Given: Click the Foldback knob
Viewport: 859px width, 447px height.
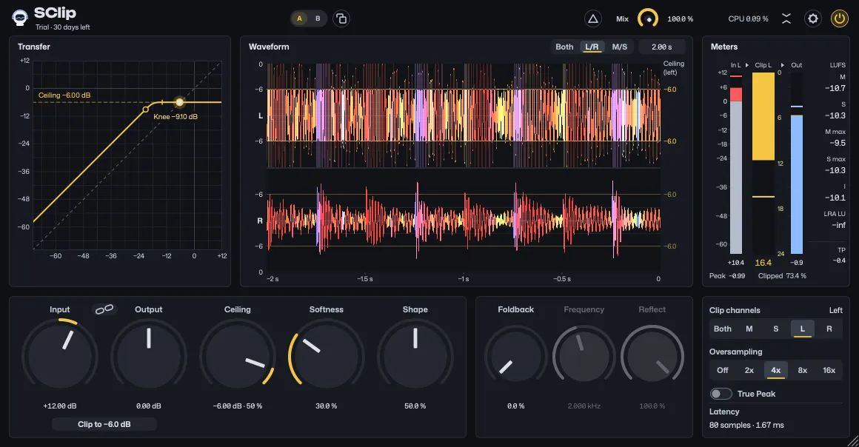Looking at the screenshot, I should [515, 357].
